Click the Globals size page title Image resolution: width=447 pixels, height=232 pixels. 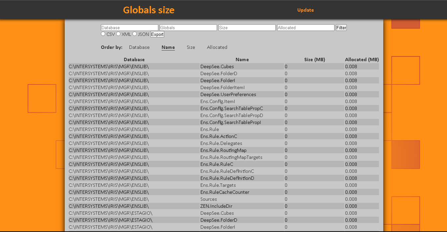coord(149,10)
